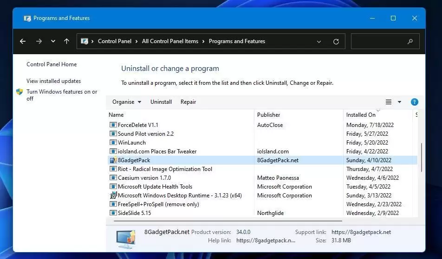Open the address bar history dropdown

tap(319, 42)
